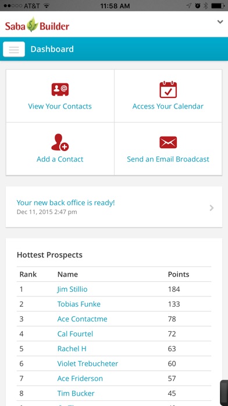This screenshot has height=406, width=228.
Task: Expand the top-right chevron dropdown
Action: (220, 22)
